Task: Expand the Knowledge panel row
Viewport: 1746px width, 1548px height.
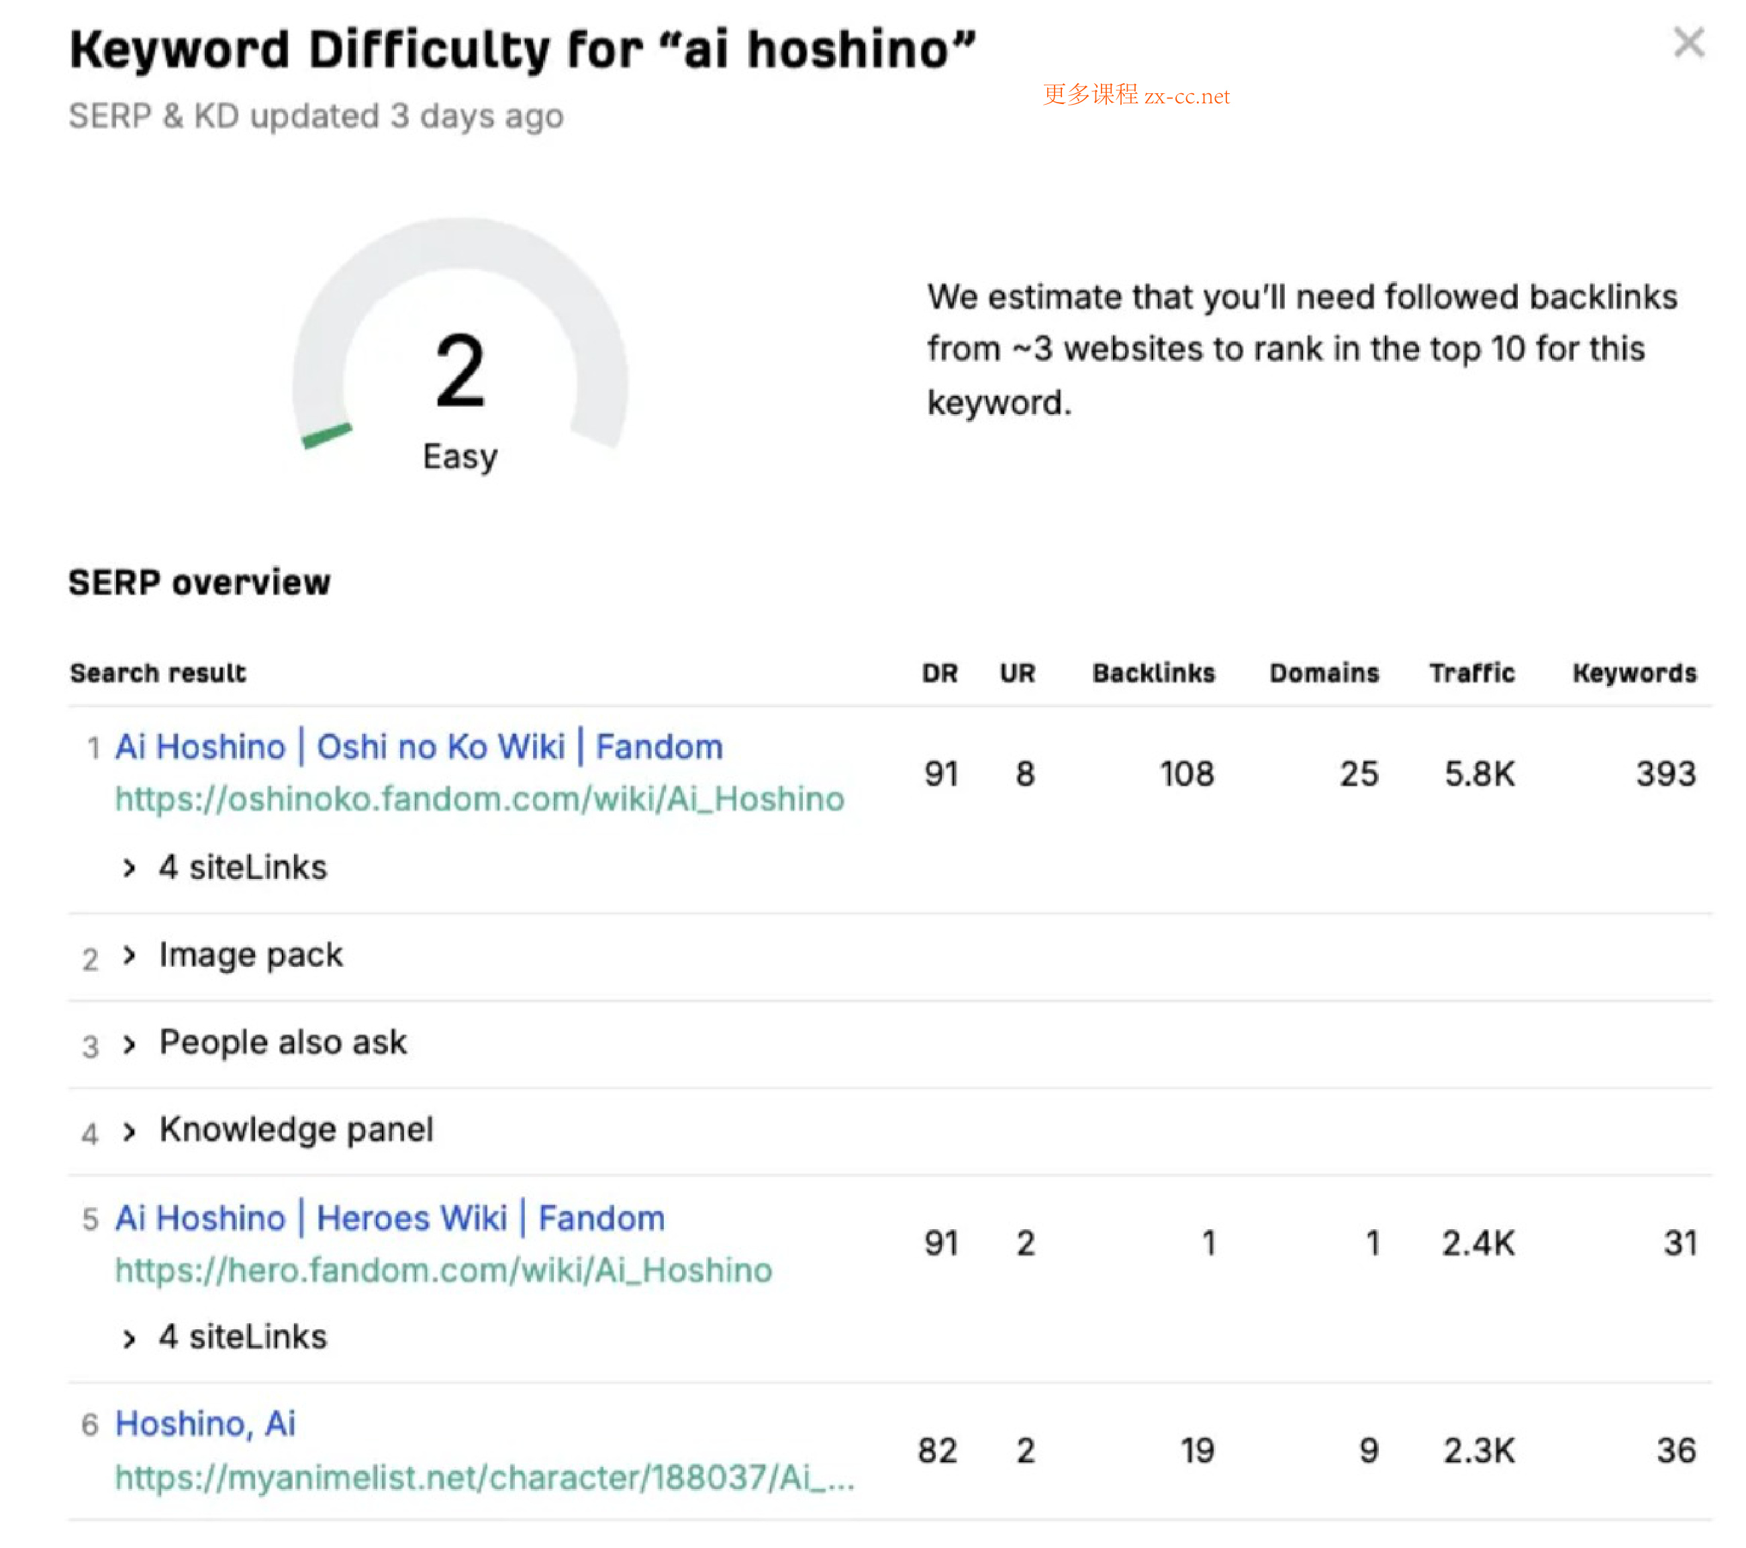Action: [129, 1131]
